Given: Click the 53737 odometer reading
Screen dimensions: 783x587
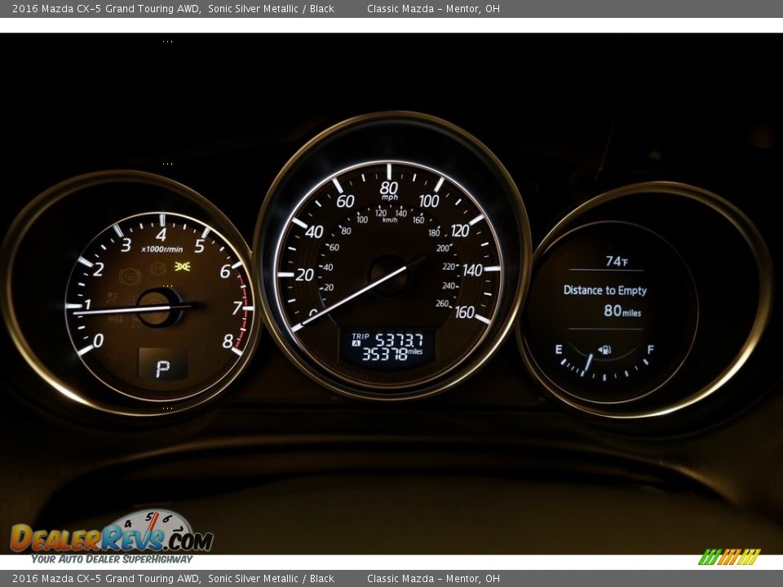Looking at the screenshot, I should click(x=399, y=339).
